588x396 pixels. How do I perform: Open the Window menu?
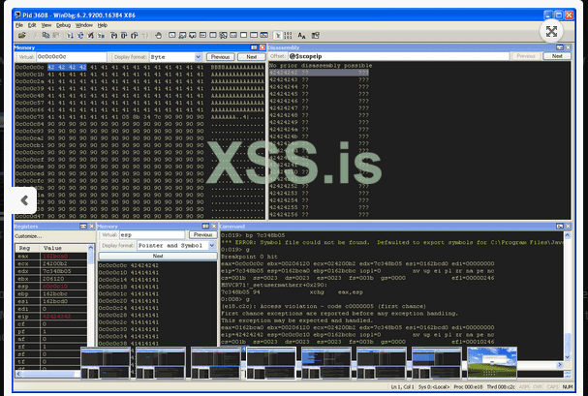click(x=84, y=25)
